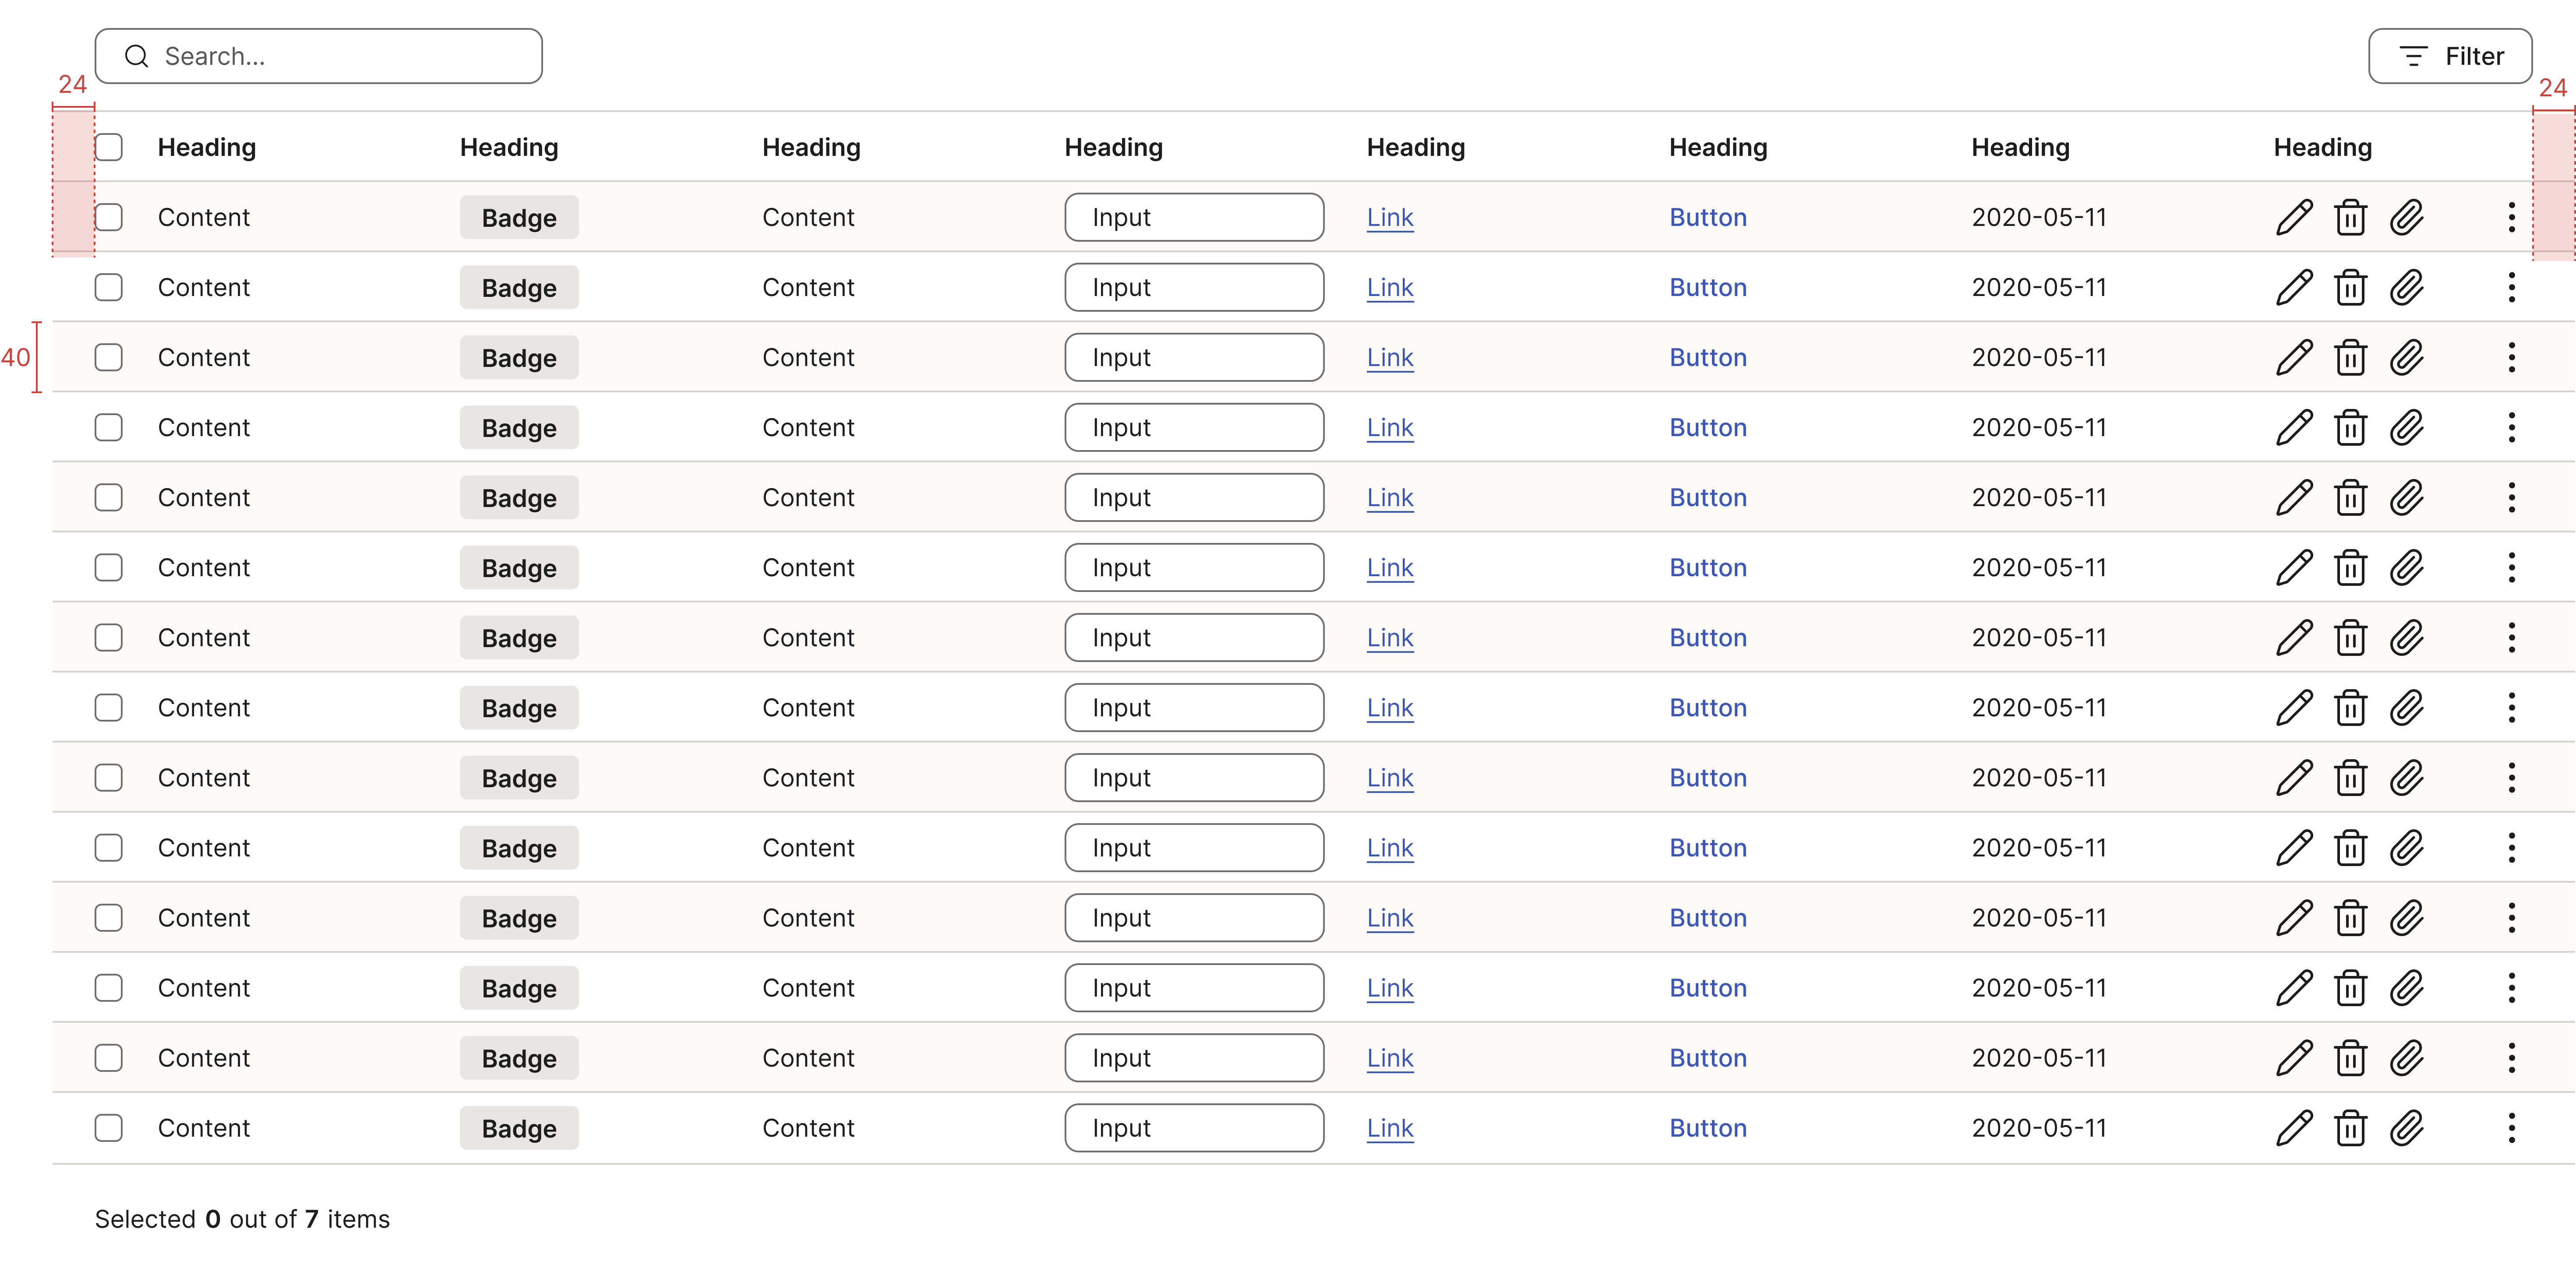
Task: Click the trash icon in the twelfth data row
Action: pyautogui.click(x=2350, y=987)
